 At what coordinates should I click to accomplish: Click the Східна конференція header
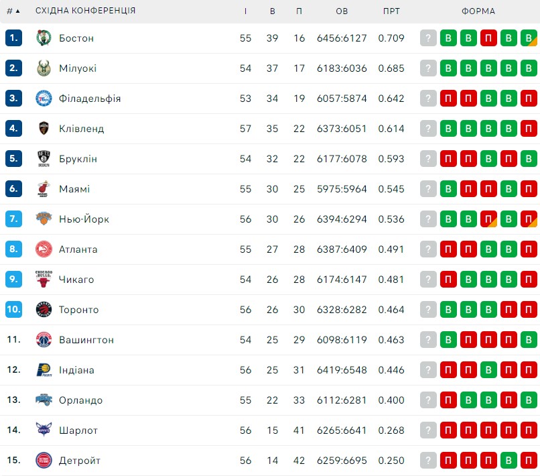(85, 11)
